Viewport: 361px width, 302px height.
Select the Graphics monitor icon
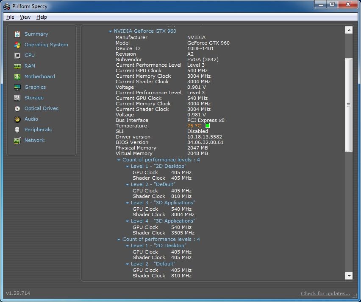pos(17,87)
